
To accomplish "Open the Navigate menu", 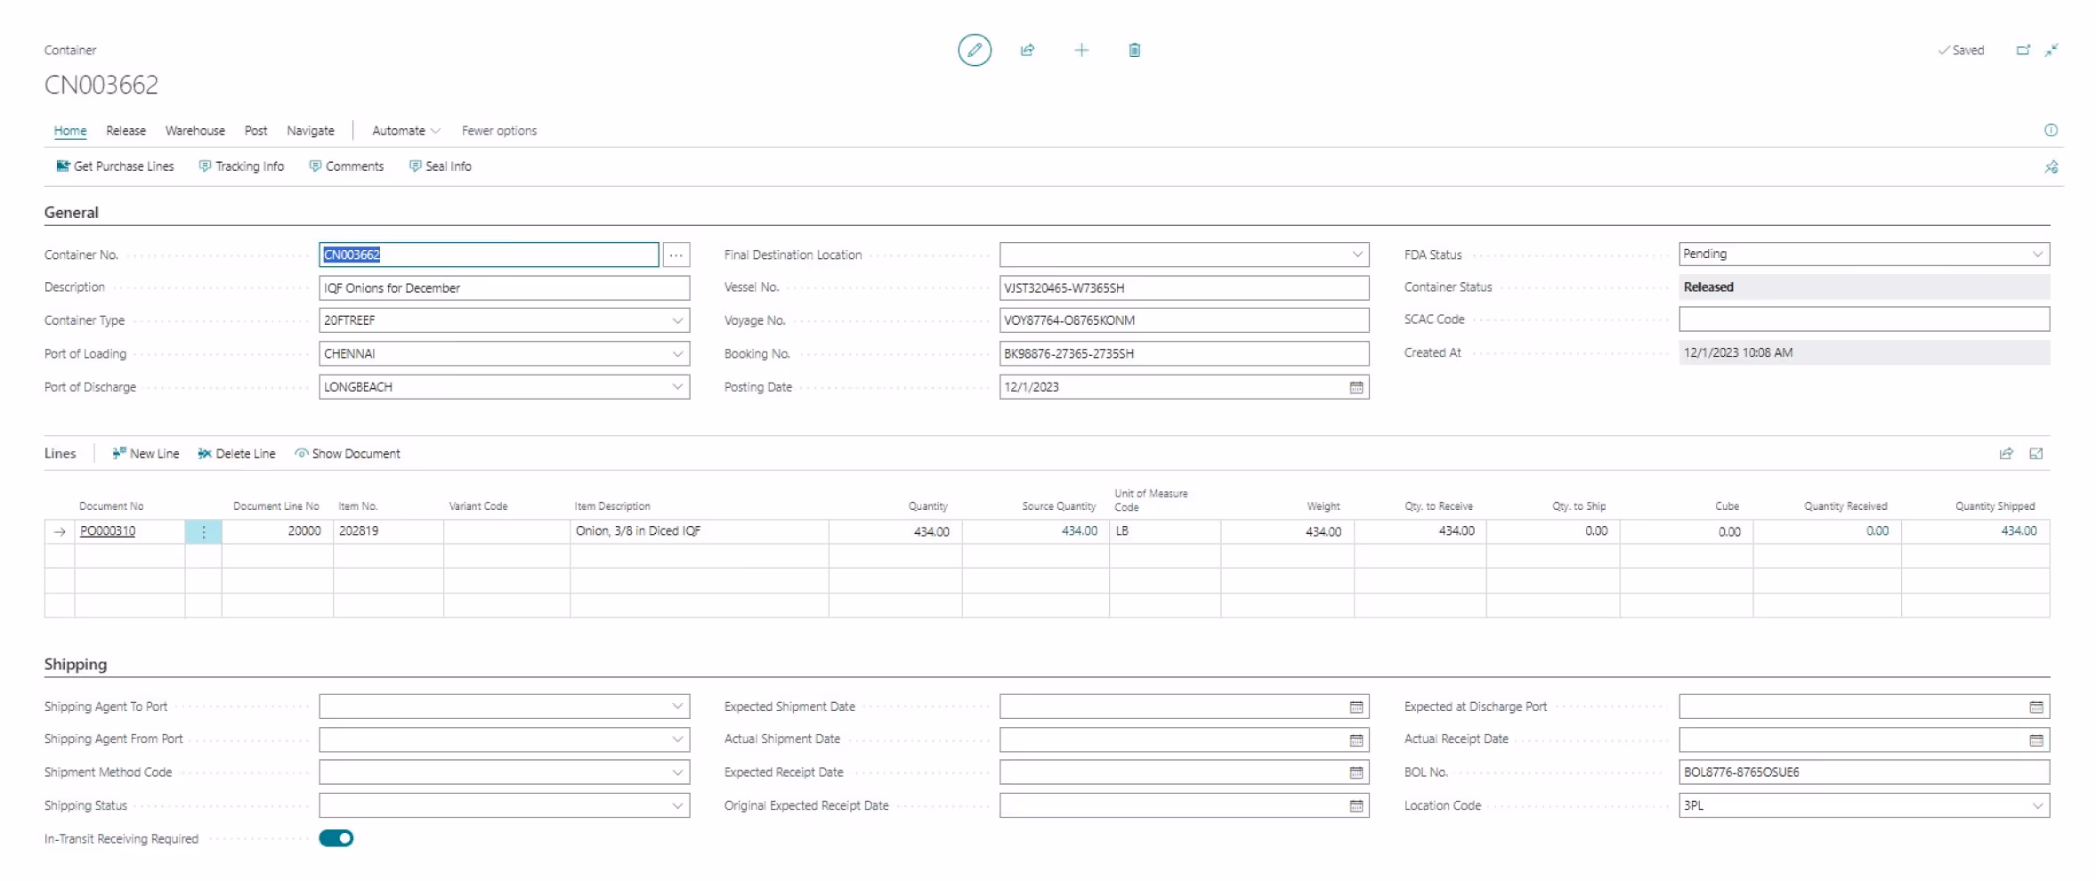I will [x=311, y=131].
